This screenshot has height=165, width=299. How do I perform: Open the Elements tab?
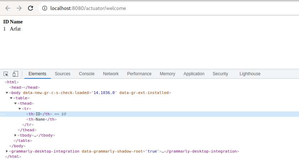pyautogui.click(x=37, y=74)
